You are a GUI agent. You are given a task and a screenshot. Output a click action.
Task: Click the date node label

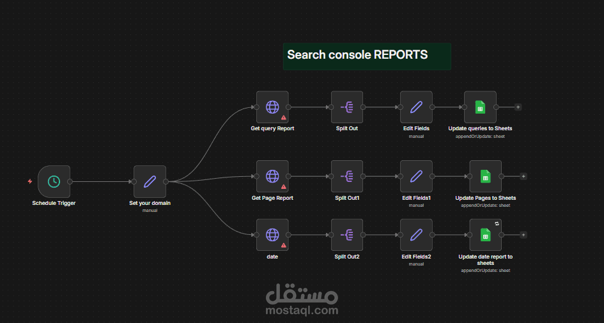(x=272, y=257)
